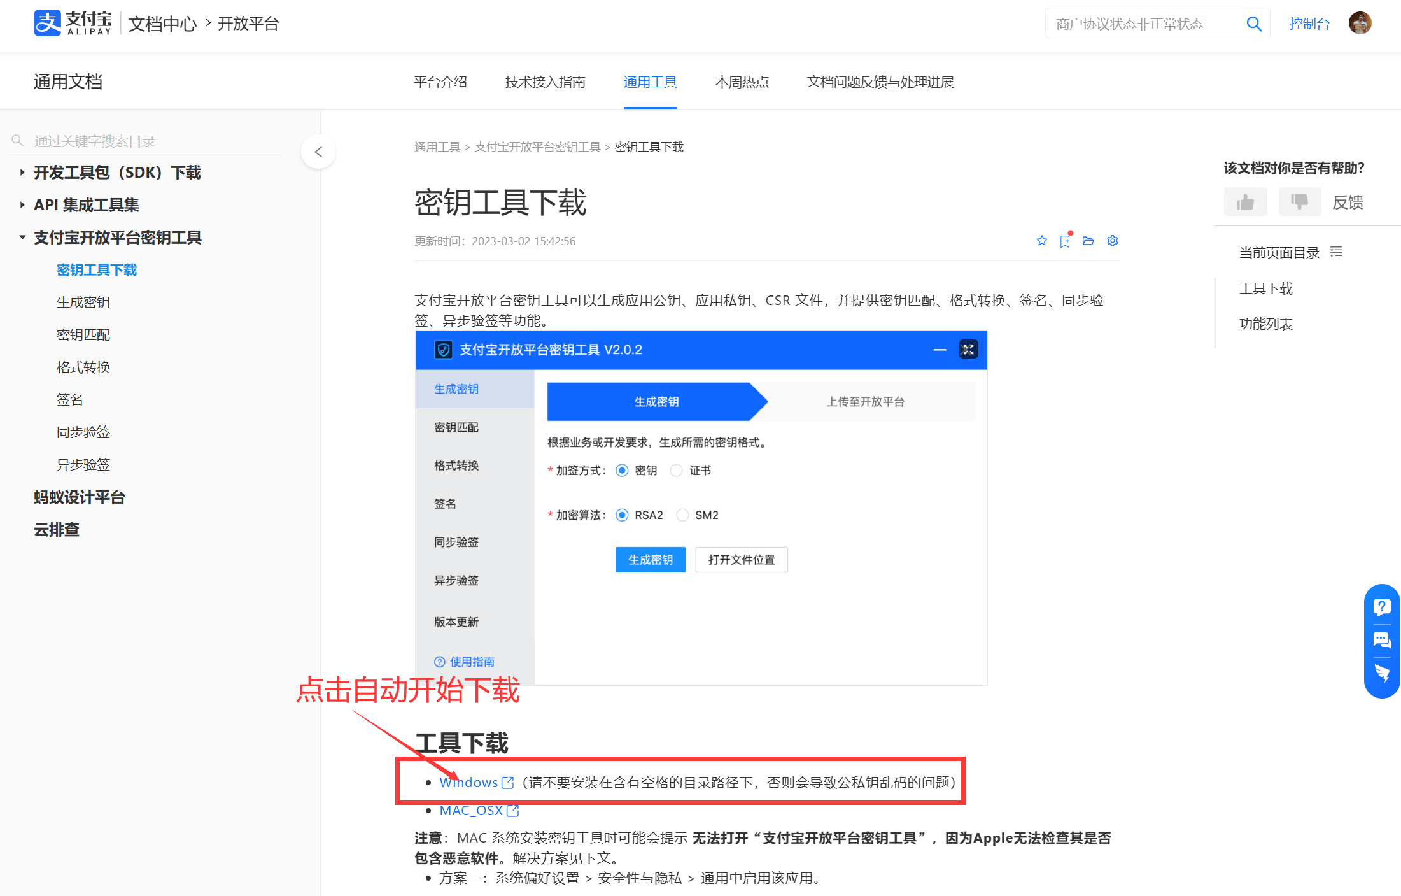Image resolution: width=1401 pixels, height=896 pixels.
Task: Click the MAC_OSX download link
Action: [472, 811]
